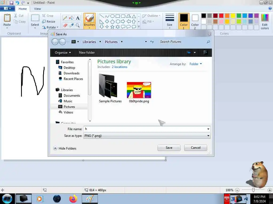Screen dimensions: 273x204
Task: Select Videos library in sidebar
Action: point(68,112)
